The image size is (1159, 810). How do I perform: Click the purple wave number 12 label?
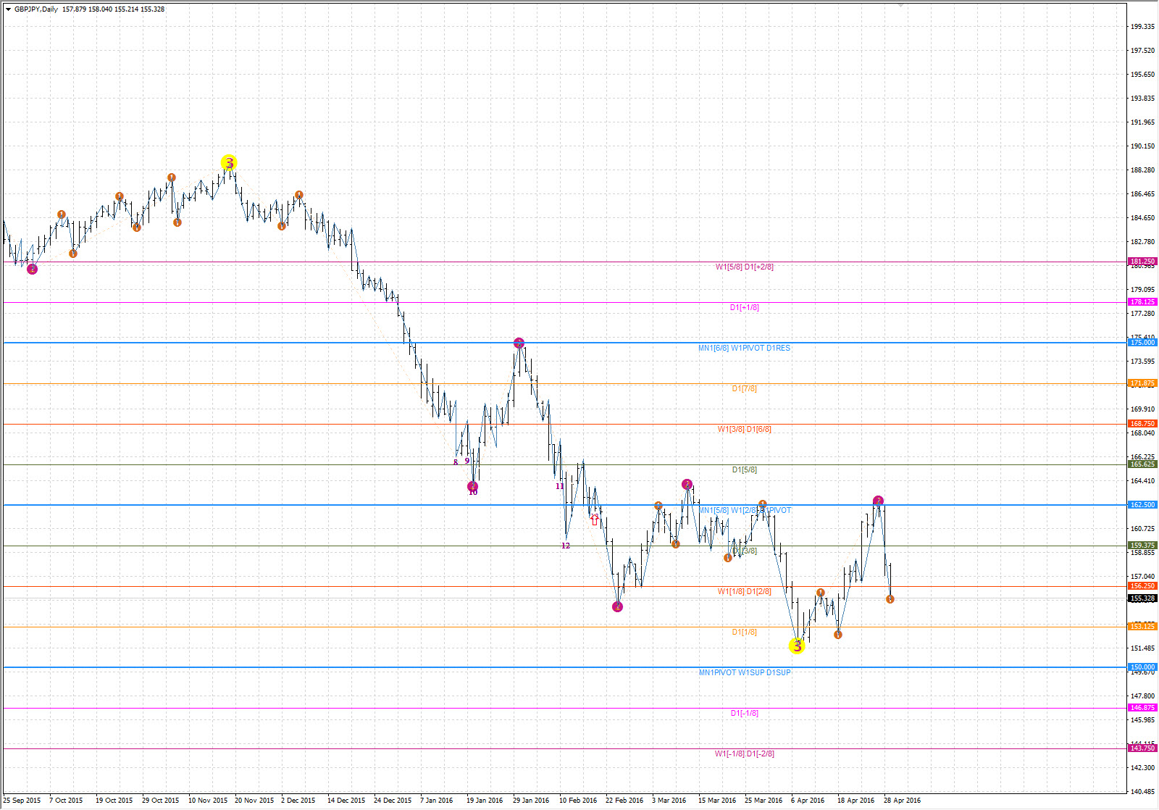click(566, 546)
